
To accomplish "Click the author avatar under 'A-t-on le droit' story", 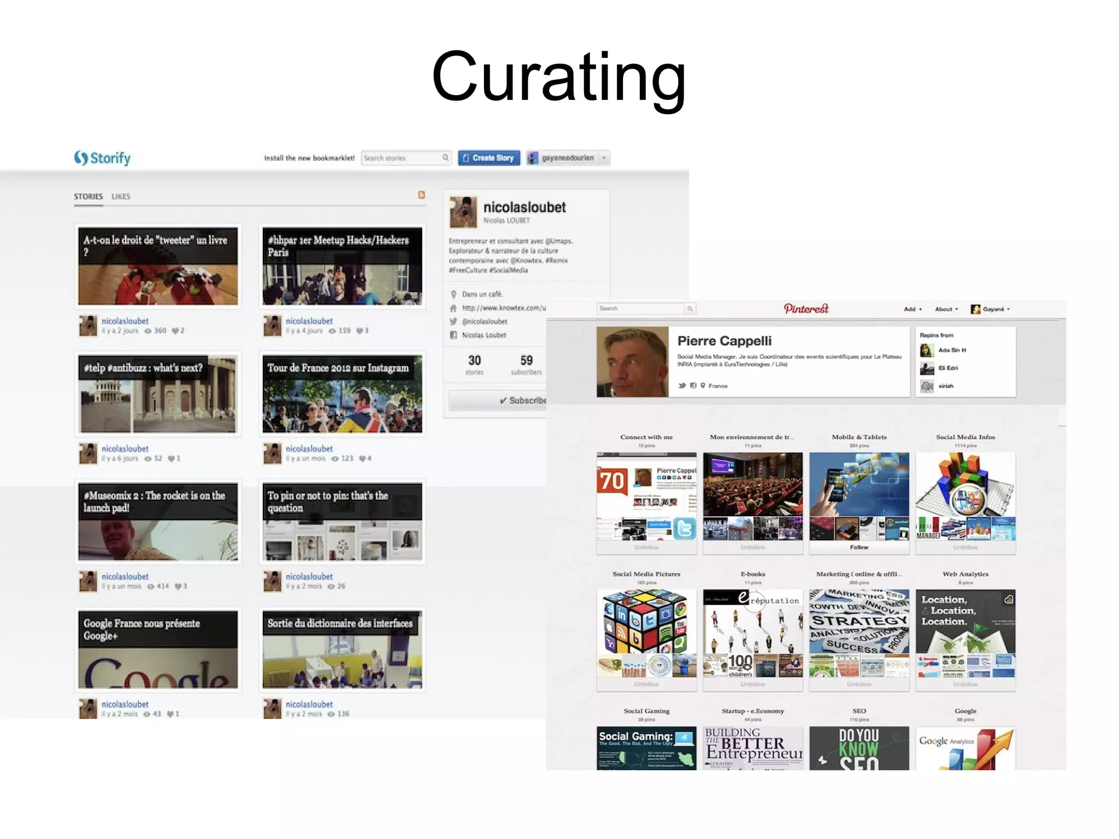I will (88, 326).
